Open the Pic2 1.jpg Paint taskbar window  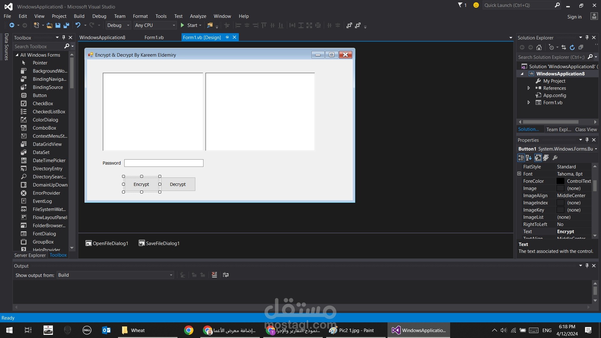pos(356,330)
